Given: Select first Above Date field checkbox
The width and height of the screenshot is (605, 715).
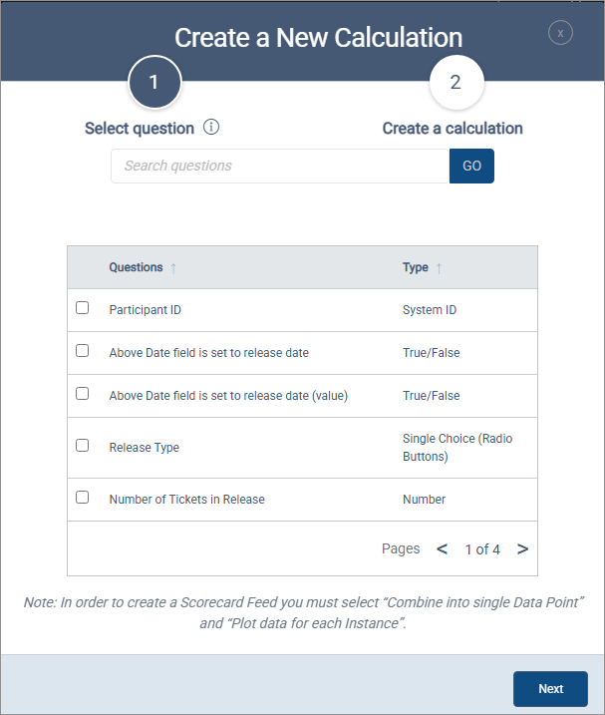Looking at the screenshot, I should point(83,351).
